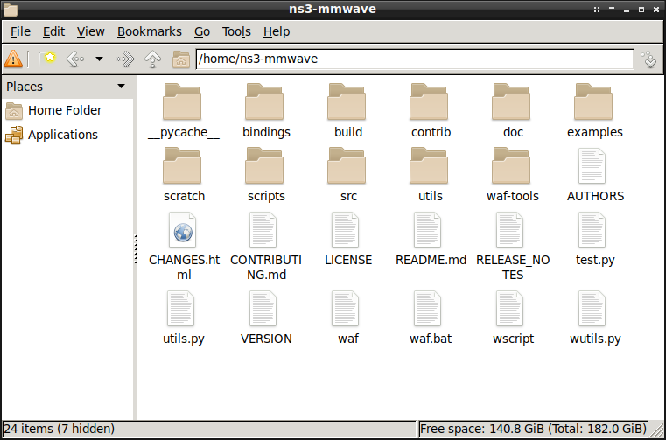Click the Go jump icon beside the path bar
The width and height of the screenshot is (666, 440).
tap(649, 59)
